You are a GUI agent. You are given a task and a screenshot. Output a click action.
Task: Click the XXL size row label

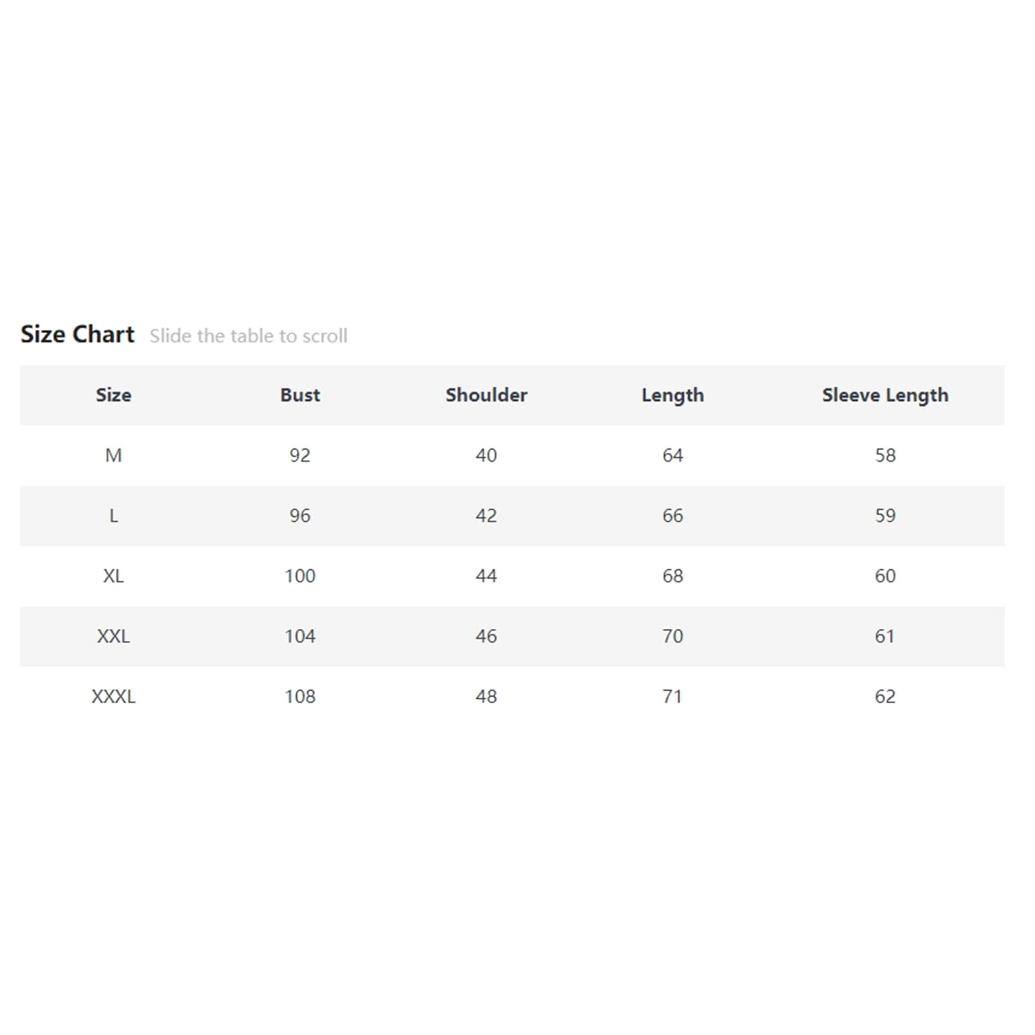[x=113, y=636]
